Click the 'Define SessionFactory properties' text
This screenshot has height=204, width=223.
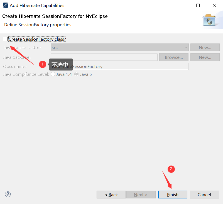(x=38, y=25)
